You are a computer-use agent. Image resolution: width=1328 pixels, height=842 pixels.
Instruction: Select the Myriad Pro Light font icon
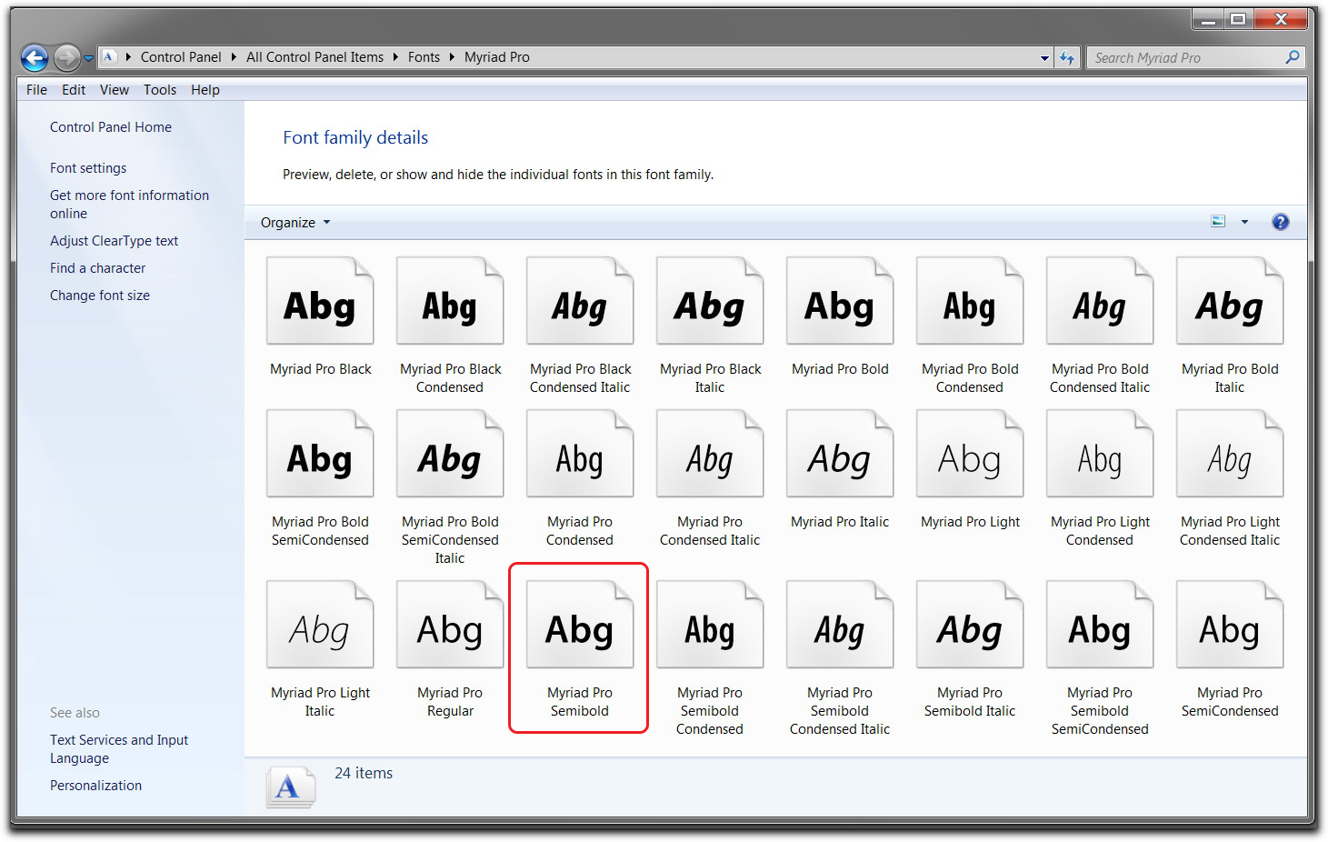pyautogui.click(x=970, y=455)
